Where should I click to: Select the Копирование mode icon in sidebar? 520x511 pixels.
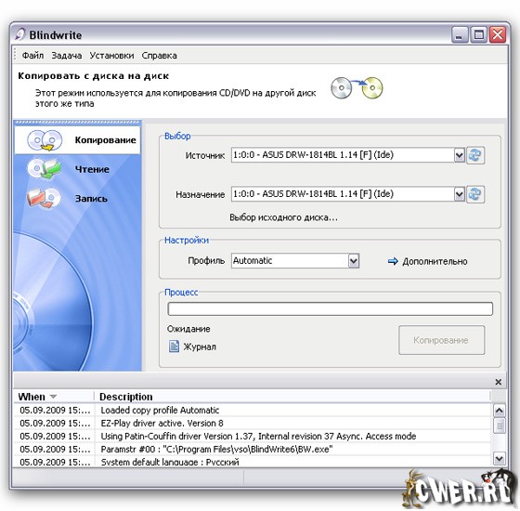point(45,140)
